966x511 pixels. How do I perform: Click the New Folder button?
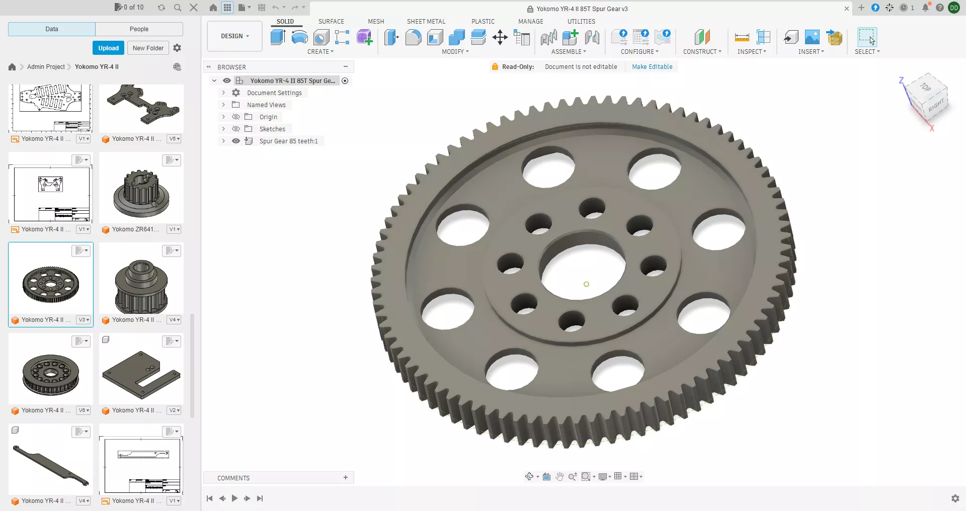click(x=148, y=48)
